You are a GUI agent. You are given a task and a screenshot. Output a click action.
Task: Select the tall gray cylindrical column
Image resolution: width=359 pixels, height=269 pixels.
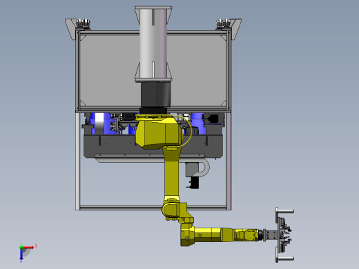pos(153,43)
